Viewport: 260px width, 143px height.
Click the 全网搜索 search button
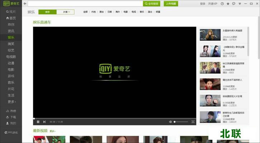click(151, 4)
